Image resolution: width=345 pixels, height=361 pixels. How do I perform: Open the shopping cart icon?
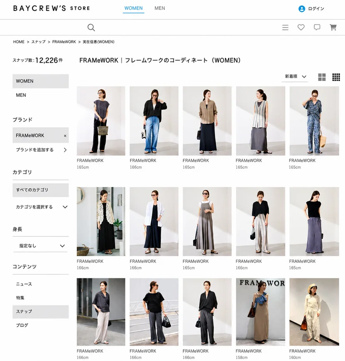point(333,28)
